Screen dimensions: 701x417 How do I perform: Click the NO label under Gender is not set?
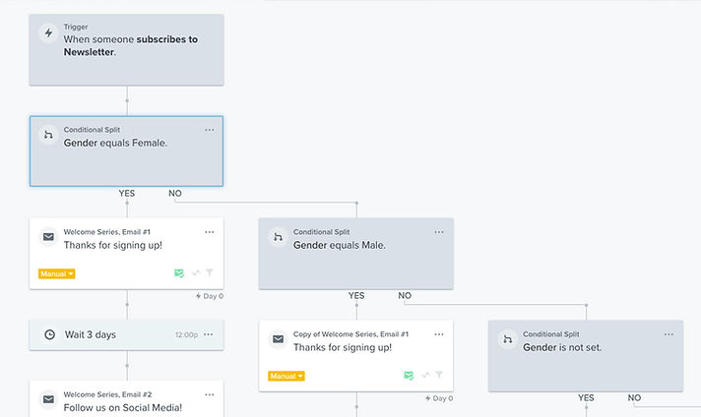(x=634, y=397)
